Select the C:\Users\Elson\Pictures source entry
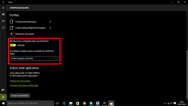The width and height of the screenshot is (188, 106). click(26, 22)
